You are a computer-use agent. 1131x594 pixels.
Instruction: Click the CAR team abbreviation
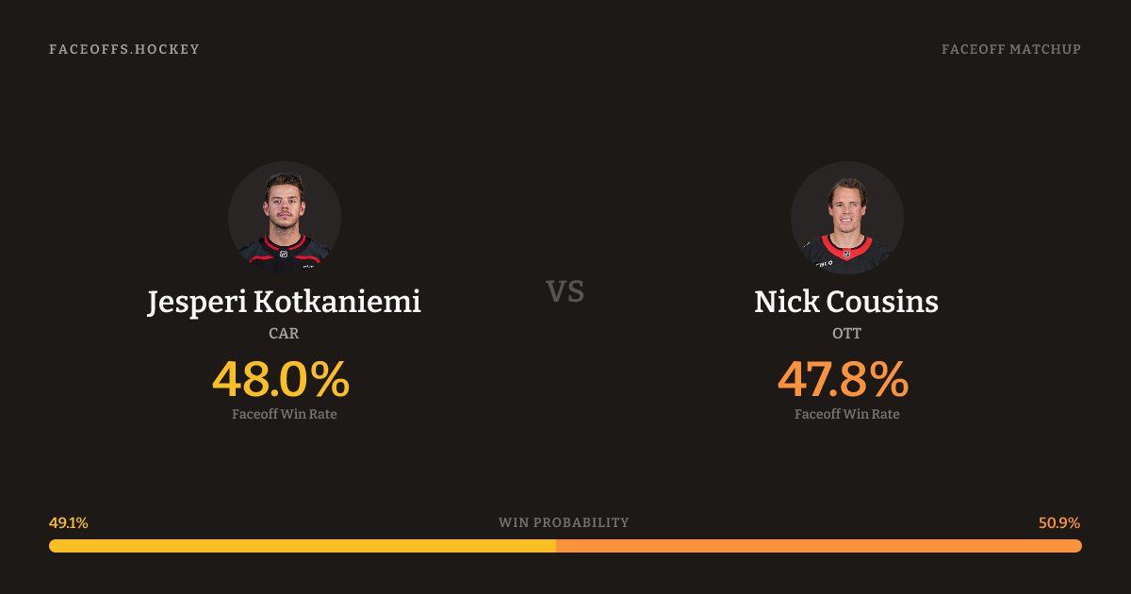pos(284,333)
